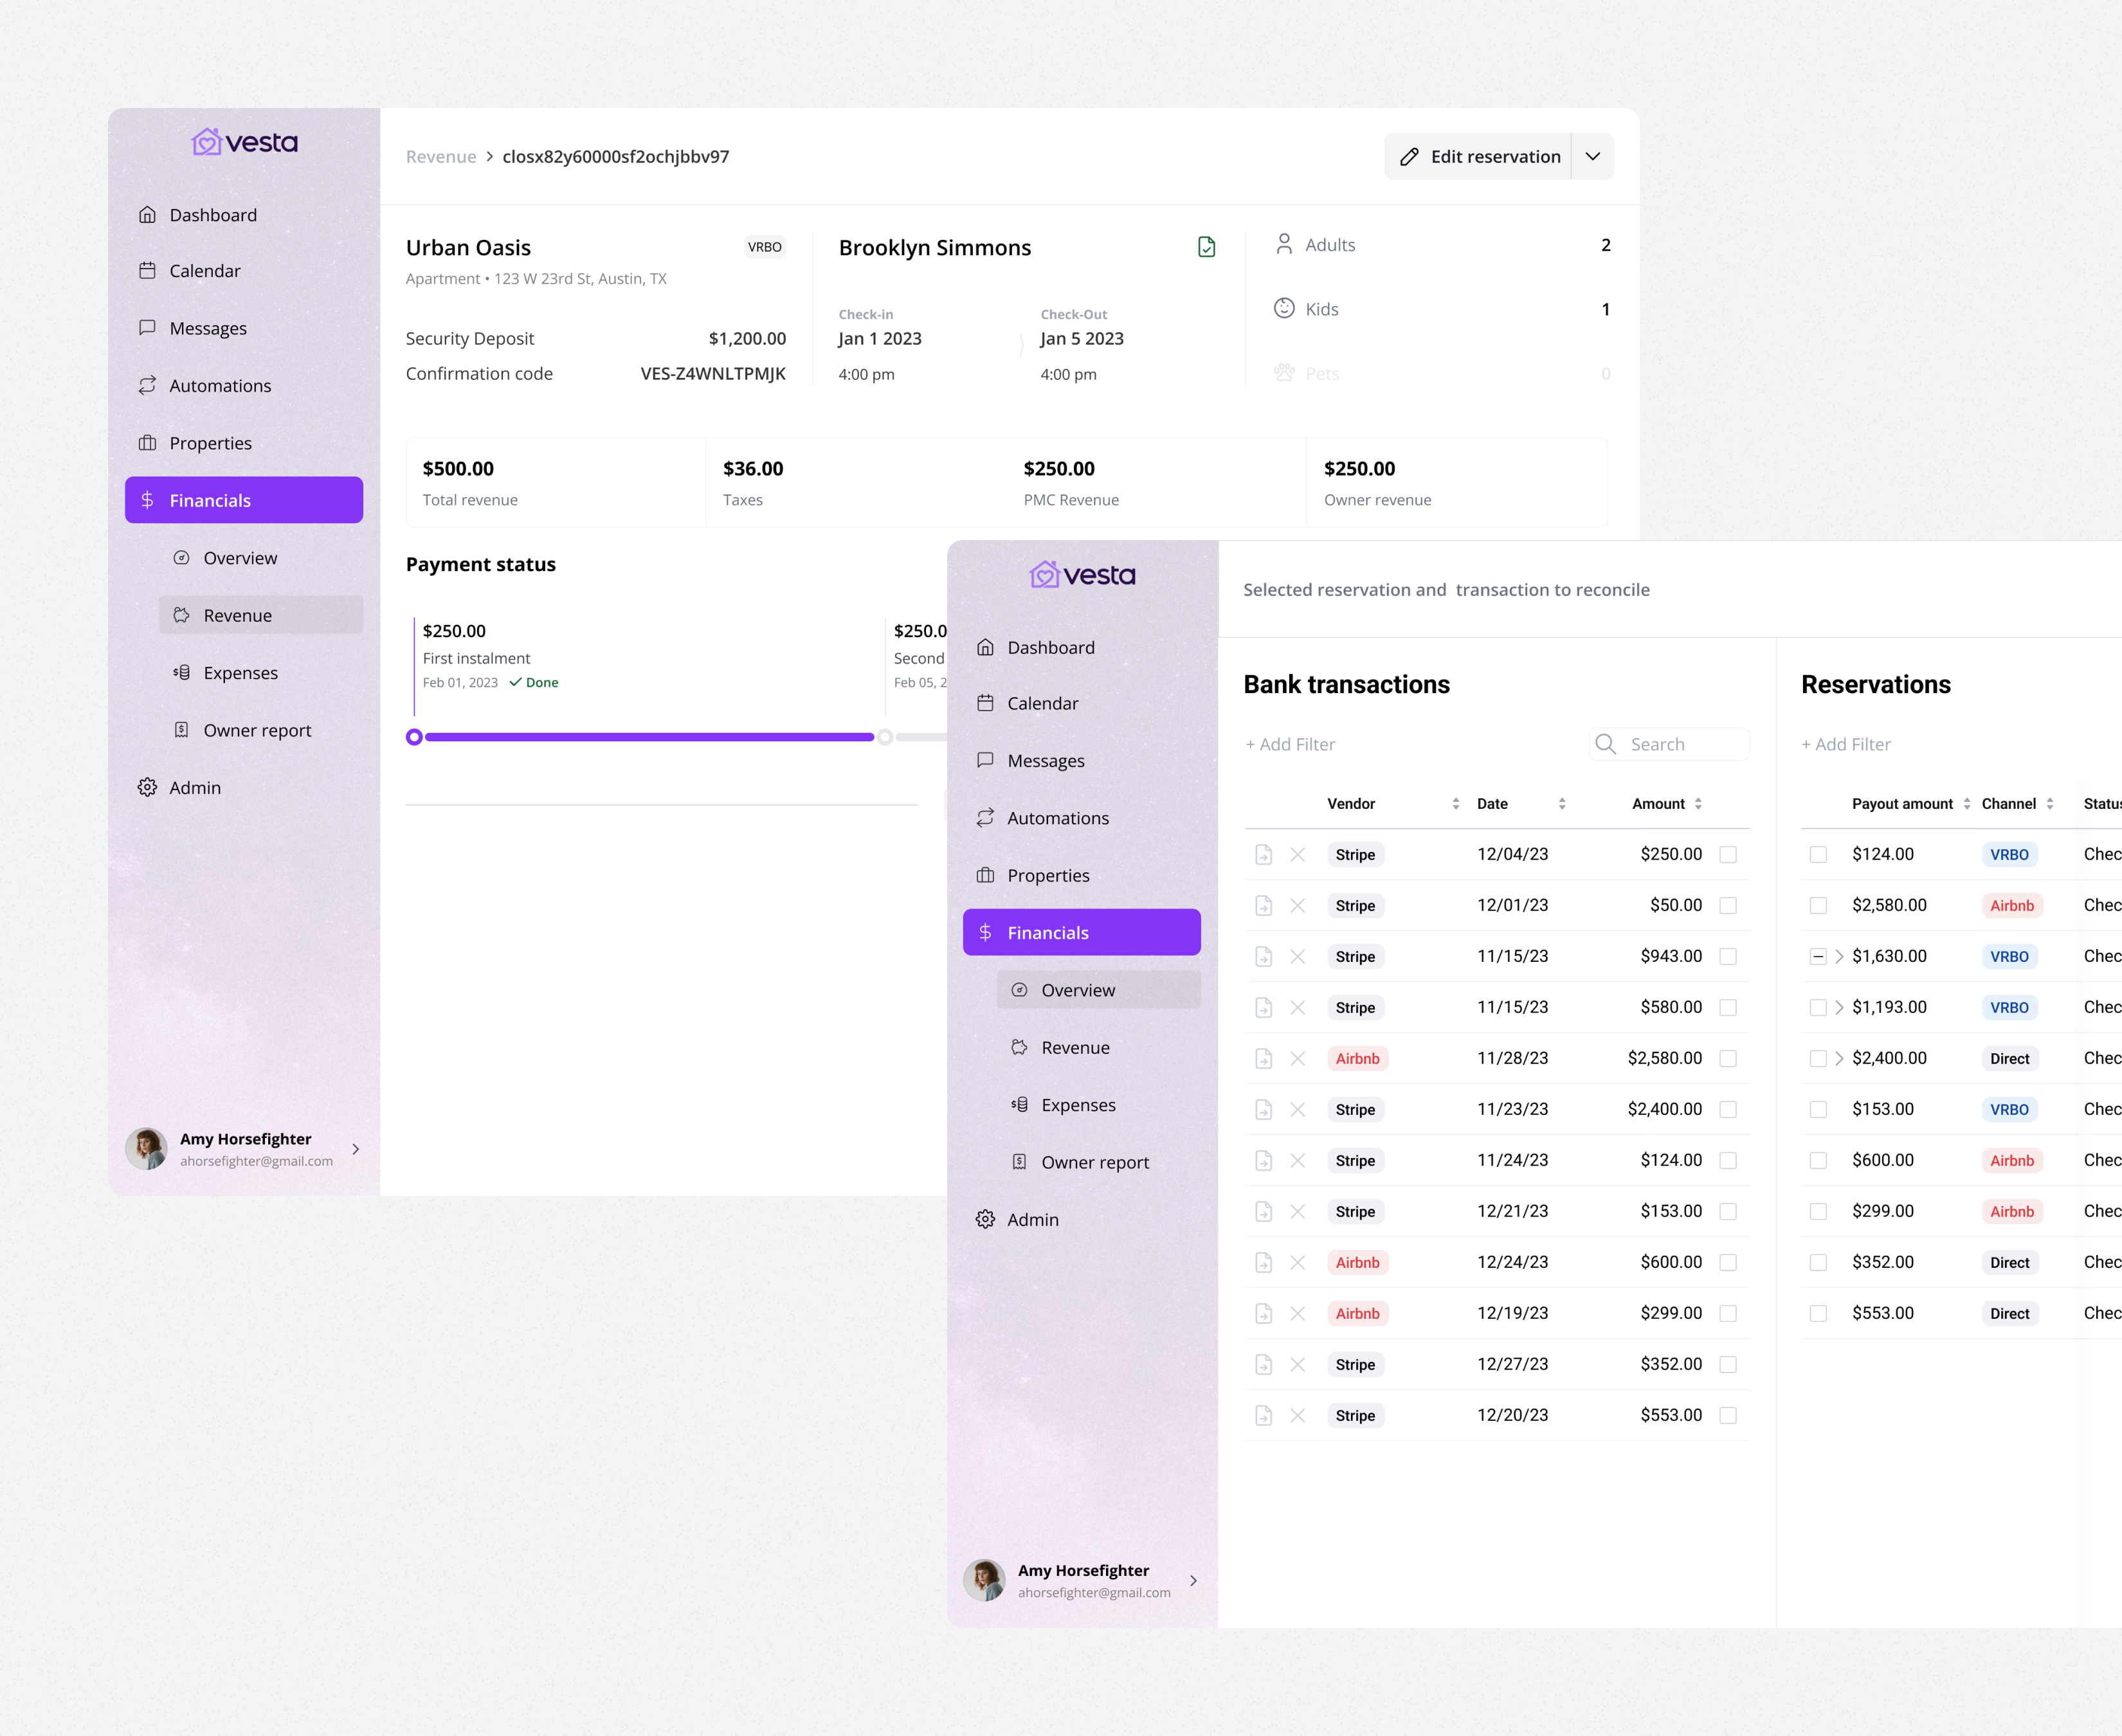The width and height of the screenshot is (2122, 1736).
Task: Select the $124.00 VRBO reservation checkbox
Action: click(x=1818, y=854)
